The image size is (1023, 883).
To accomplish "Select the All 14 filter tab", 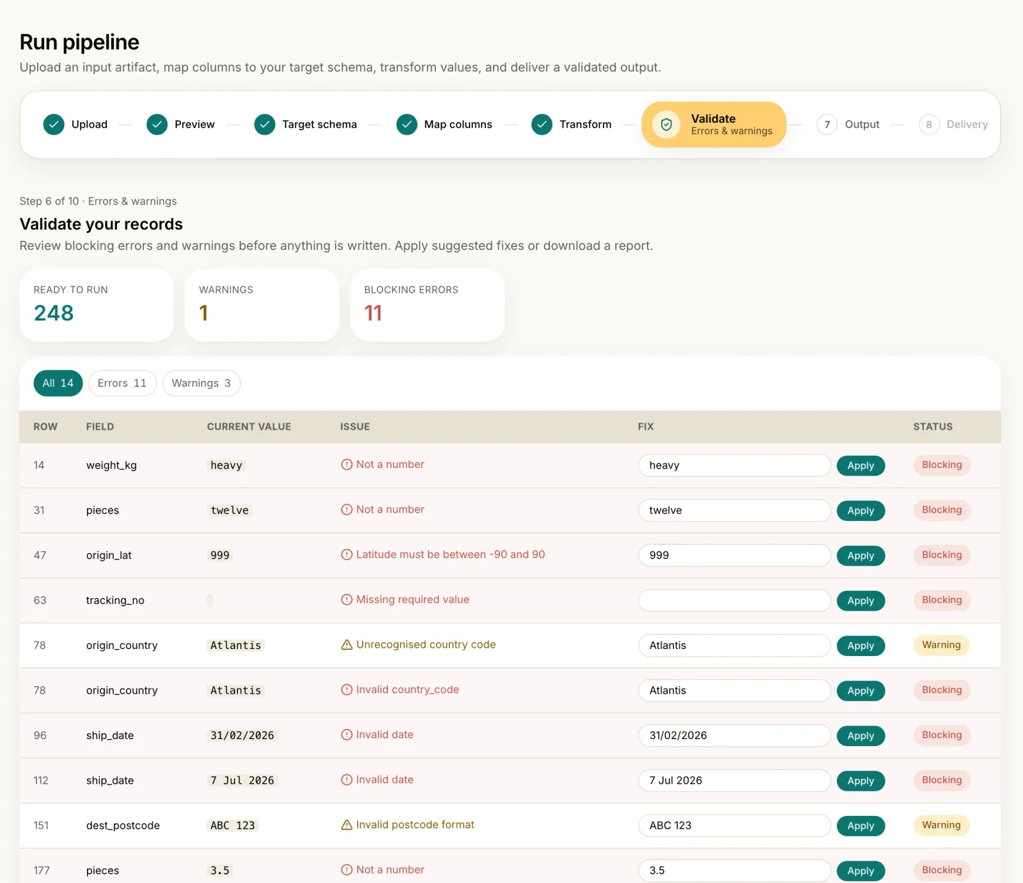I will coord(58,383).
